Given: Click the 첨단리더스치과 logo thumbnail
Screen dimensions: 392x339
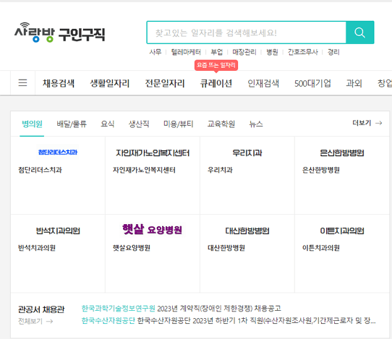Looking at the screenshot, I should click(x=58, y=152).
